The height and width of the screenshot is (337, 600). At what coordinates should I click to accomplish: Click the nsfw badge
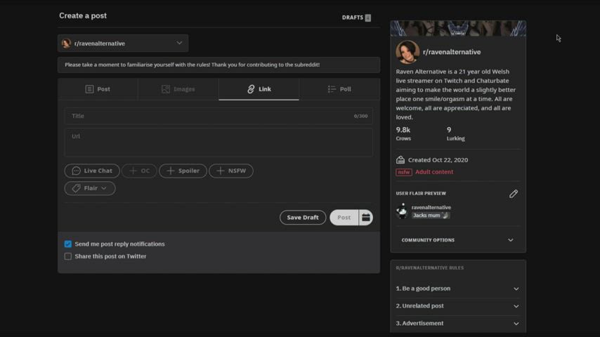coord(404,172)
